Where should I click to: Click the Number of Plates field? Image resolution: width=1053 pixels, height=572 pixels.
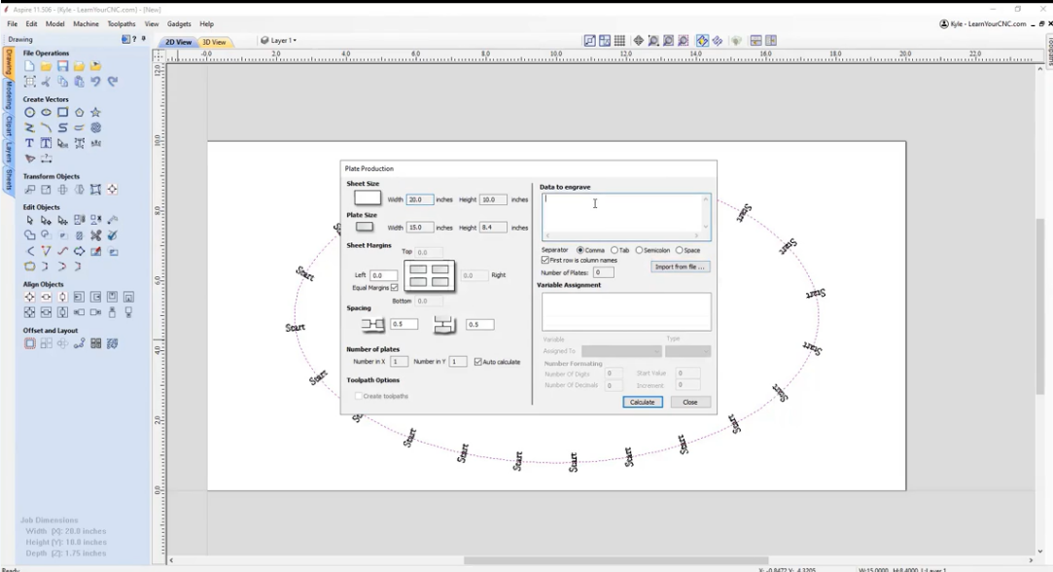[x=603, y=272]
